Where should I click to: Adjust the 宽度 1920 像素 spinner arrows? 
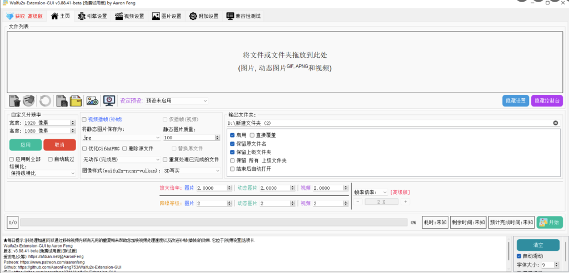(73, 123)
